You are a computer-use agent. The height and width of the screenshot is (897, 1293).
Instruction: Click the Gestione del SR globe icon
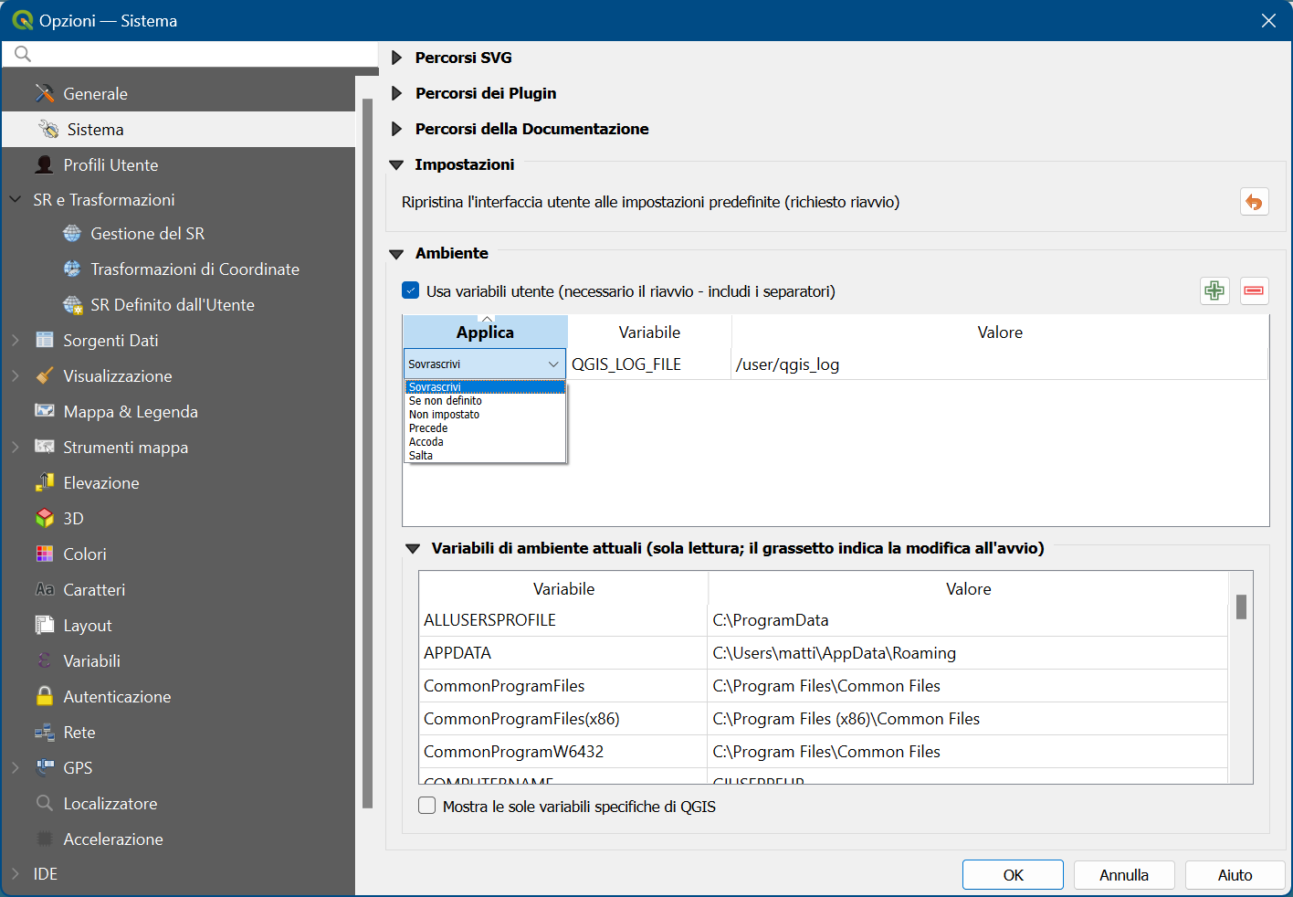(x=72, y=234)
